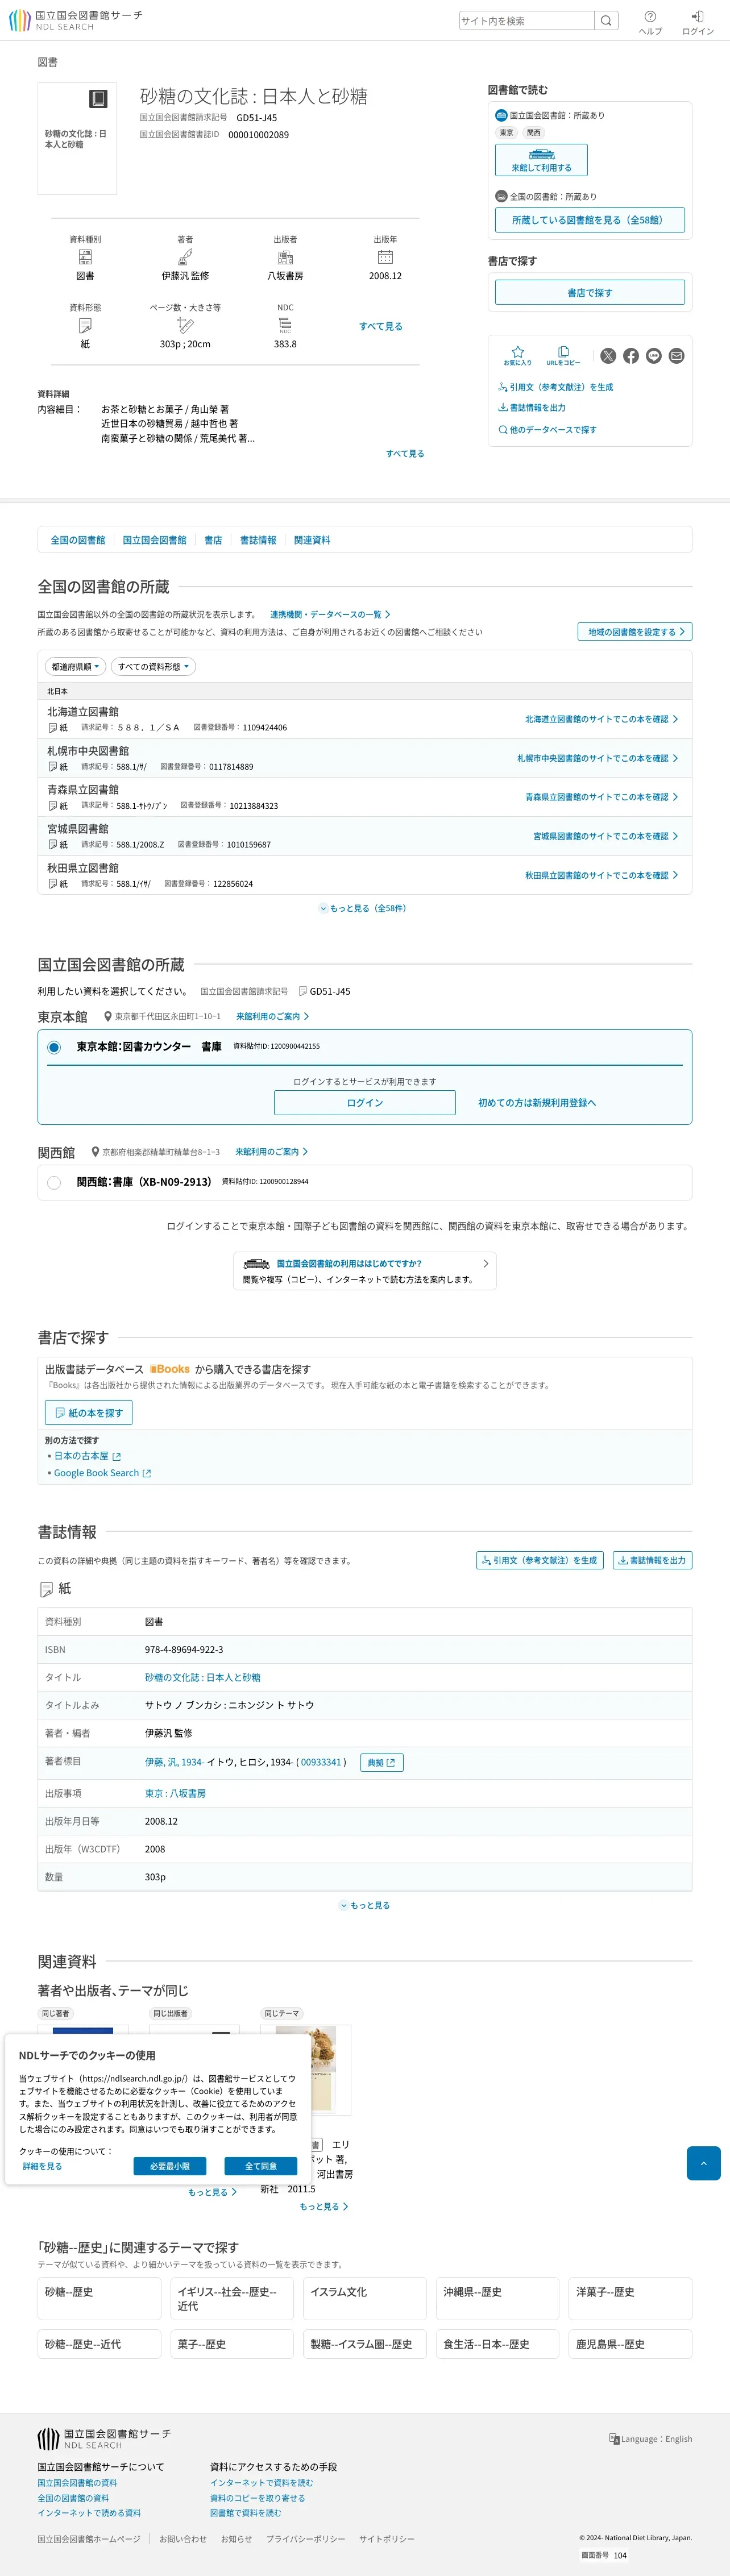Select theme イスラム文化
This screenshot has height=2576, width=730.
365,2298
